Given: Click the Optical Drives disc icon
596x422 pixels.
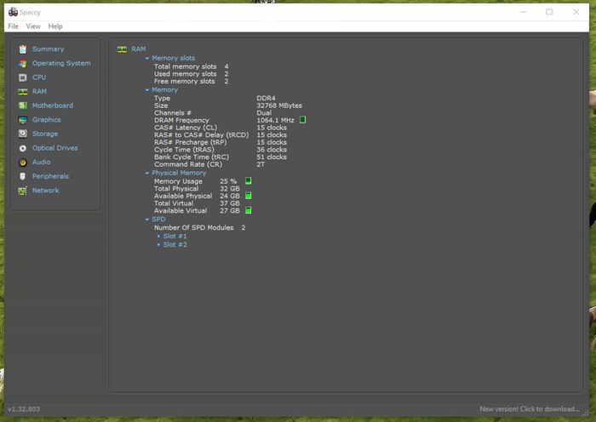Looking at the screenshot, I should tap(23, 148).
